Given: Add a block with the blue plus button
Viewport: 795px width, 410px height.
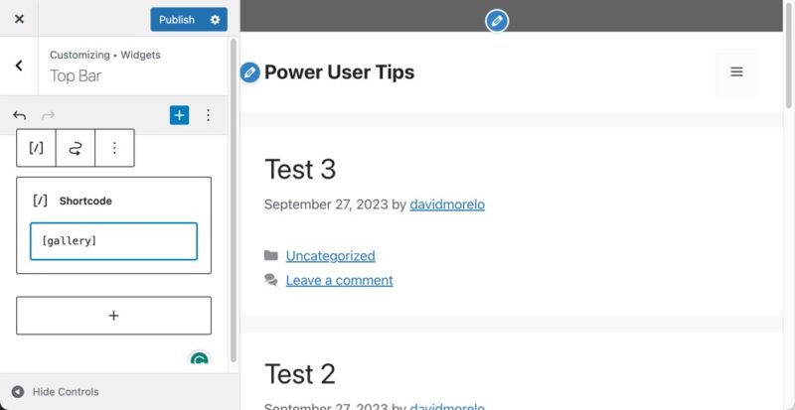Looking at the screenshot, I should [179, 115].
